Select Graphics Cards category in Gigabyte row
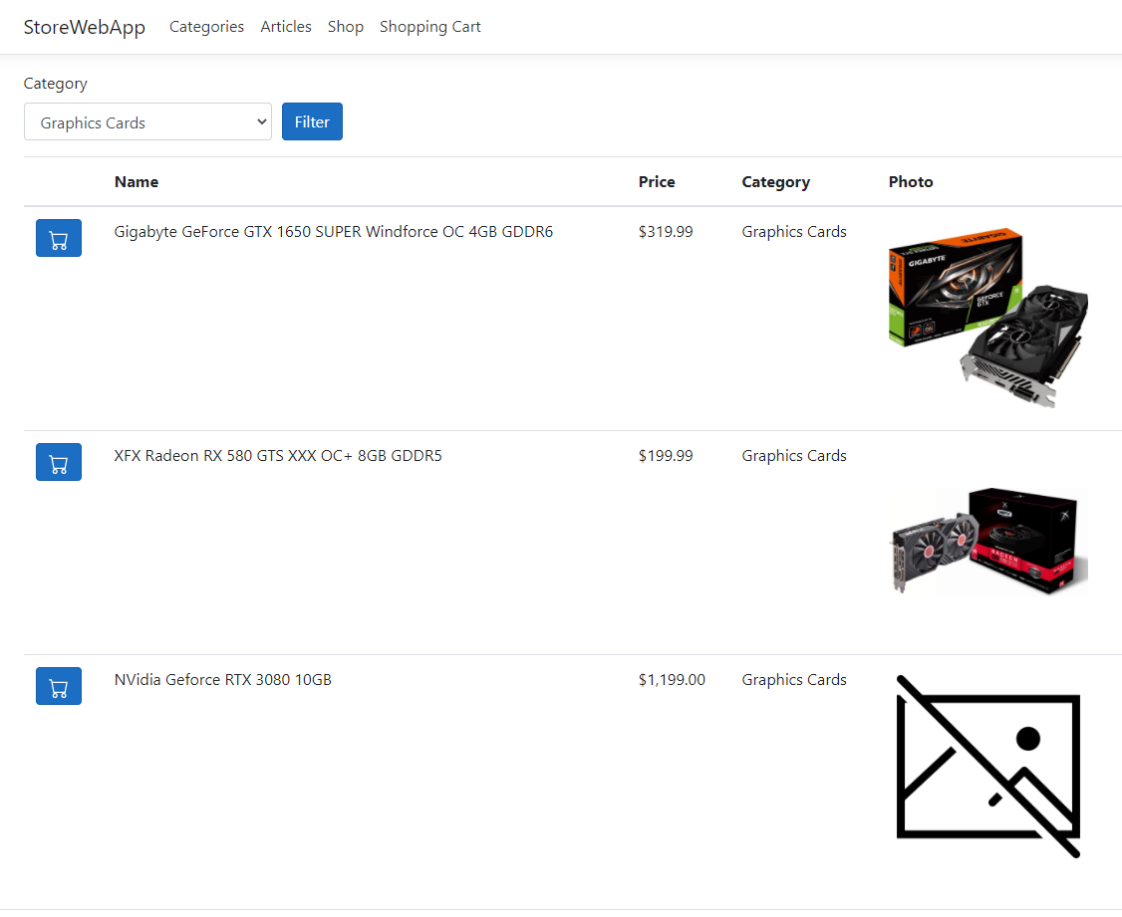1122x917 pixels. (x=794, y=232)
